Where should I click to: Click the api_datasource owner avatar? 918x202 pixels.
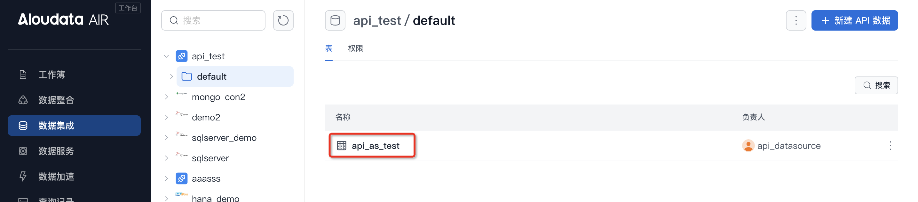coord(748,146)
